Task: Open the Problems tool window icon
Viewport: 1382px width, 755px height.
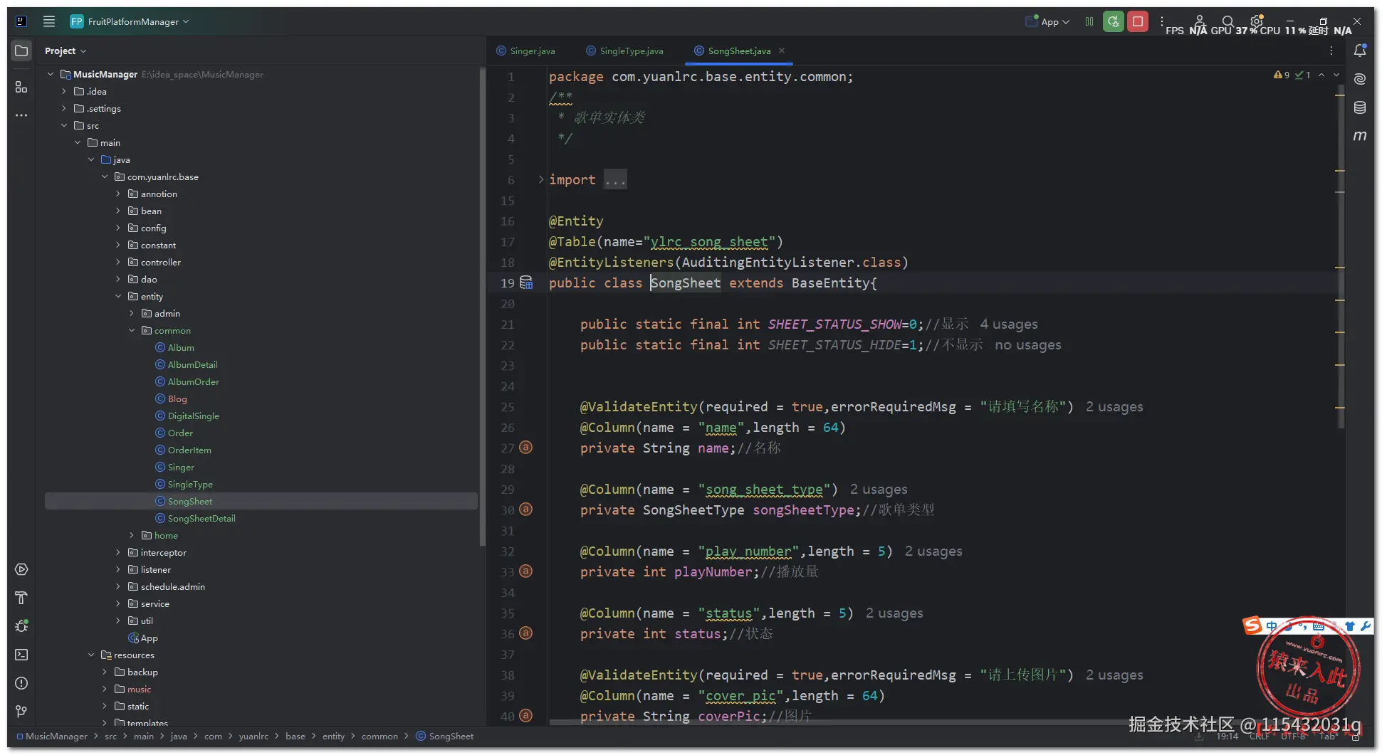Action: coord(21,683)
